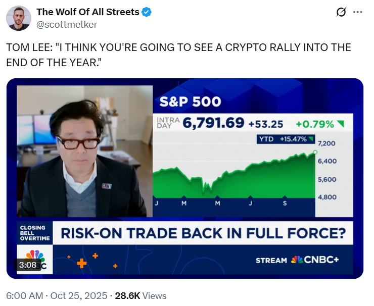
Task: Click the Risk-On Trade headline banner
Action: point(203,234)
